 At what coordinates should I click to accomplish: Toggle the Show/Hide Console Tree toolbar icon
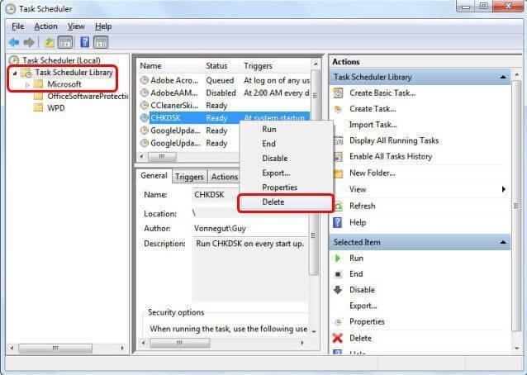tap(65, 42)
